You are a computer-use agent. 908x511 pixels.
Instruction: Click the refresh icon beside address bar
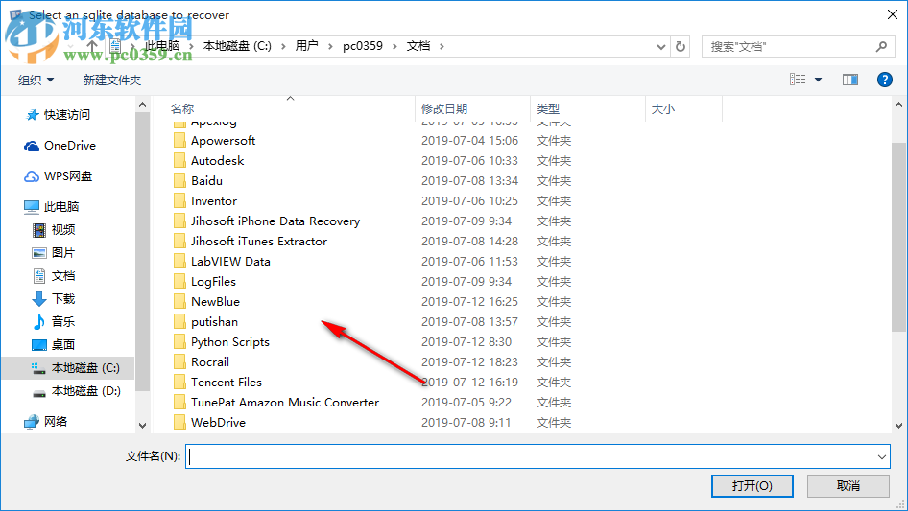tap(681, 46)
